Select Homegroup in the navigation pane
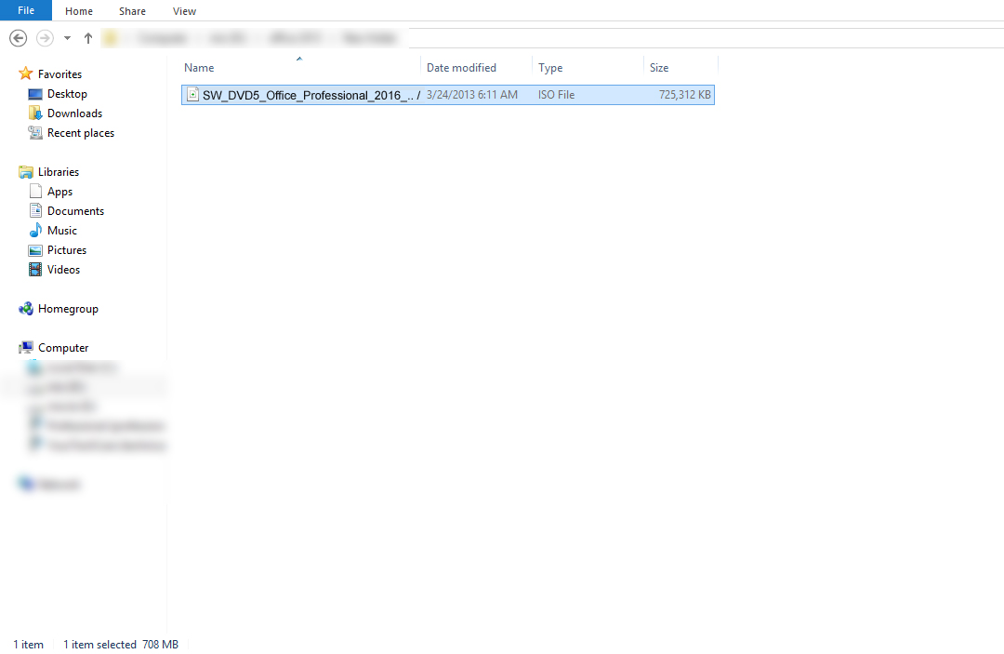 click(67, 309)
